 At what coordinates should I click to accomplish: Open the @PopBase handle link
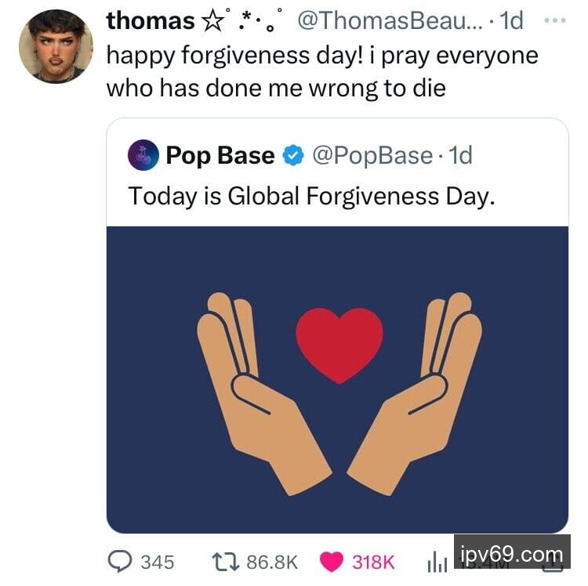click(x=372, y=156)
